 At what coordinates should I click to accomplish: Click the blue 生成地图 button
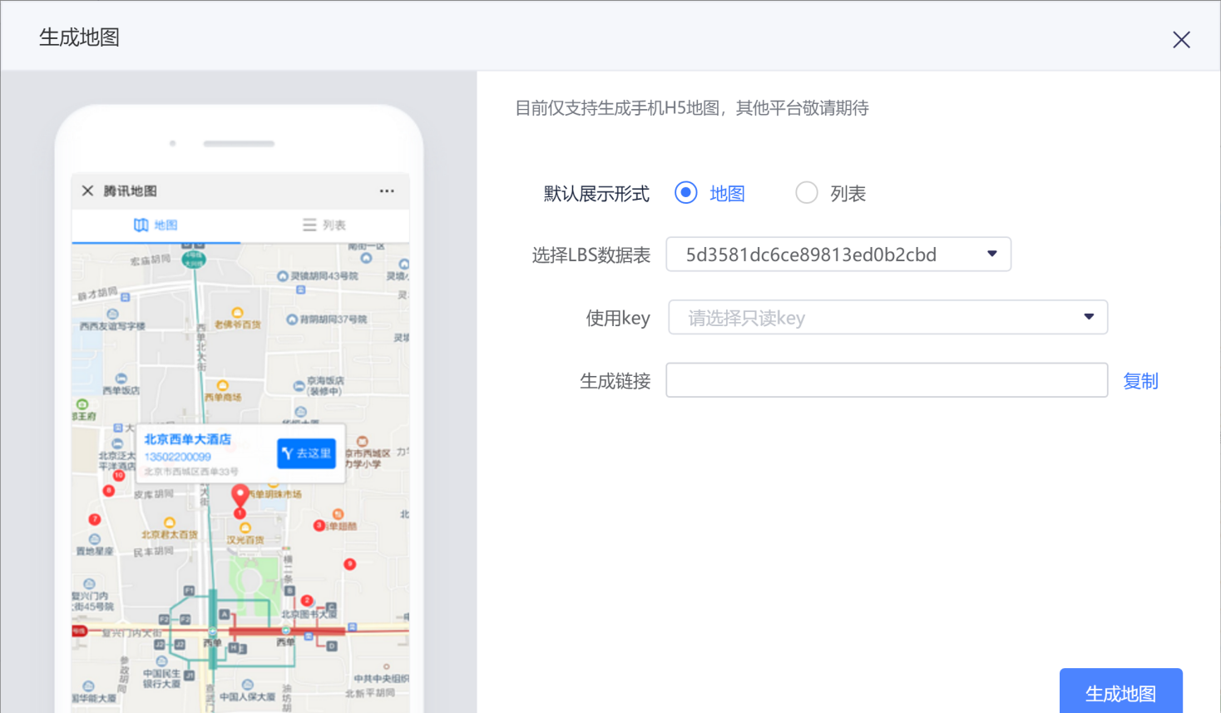point(1120,692)
